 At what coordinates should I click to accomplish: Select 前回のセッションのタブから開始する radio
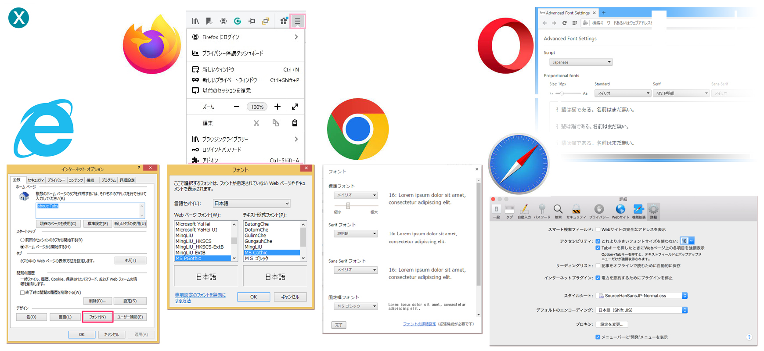[22, 240]
